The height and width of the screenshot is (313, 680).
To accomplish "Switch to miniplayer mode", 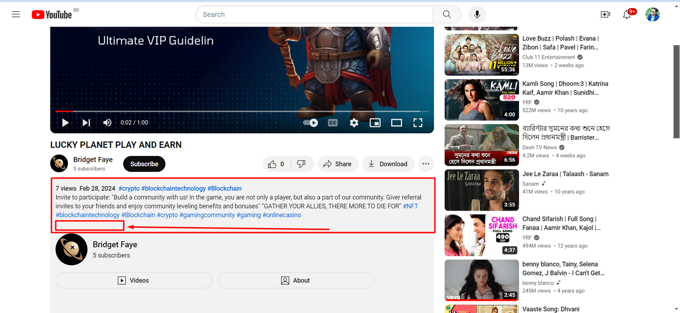I will pos(375,123).
